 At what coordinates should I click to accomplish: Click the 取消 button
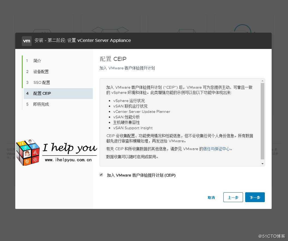[x=211, y=197]
